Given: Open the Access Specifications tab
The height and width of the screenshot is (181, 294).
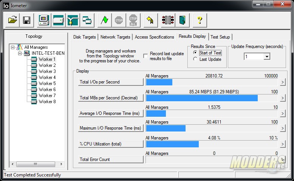Looking at the screenshot, I should coord(154,37).
